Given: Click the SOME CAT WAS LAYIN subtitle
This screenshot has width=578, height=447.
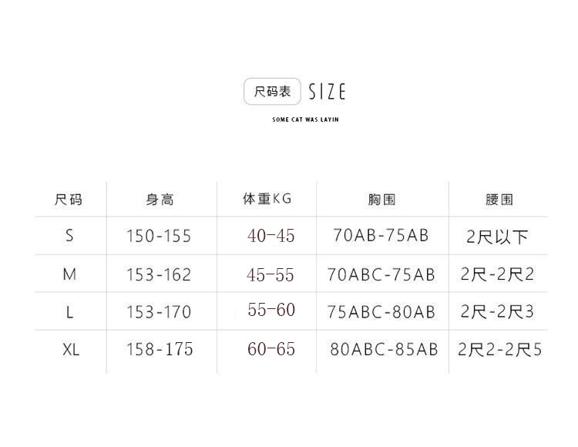Looking at the screenshot, I should coord(305,119).
